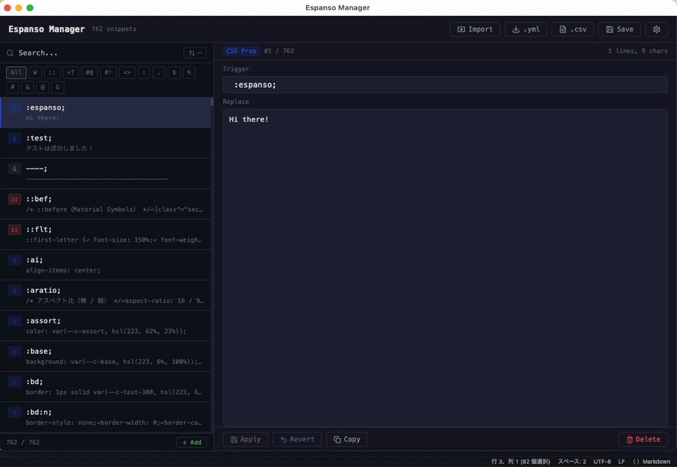
Task: Select the :bd; snippet row
Action: 105,386
